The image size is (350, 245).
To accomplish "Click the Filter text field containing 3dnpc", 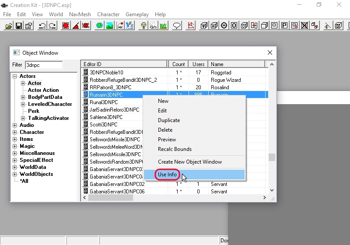I will click(x=44, y=65).
